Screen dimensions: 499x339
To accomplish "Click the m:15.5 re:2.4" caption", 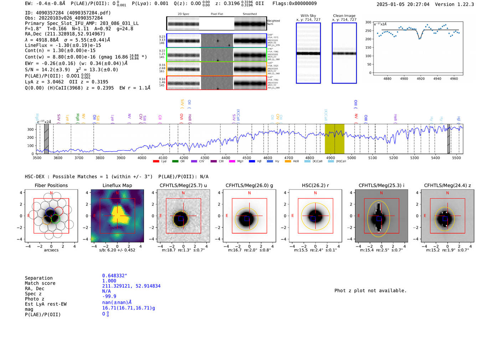I will pos(315,250).
